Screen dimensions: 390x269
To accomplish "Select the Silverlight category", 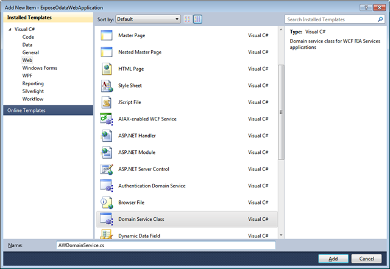I will (33, 91).
